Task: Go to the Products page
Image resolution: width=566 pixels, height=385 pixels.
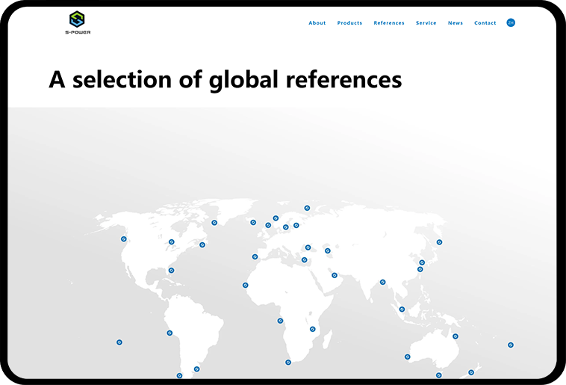Action: point(349,23)
